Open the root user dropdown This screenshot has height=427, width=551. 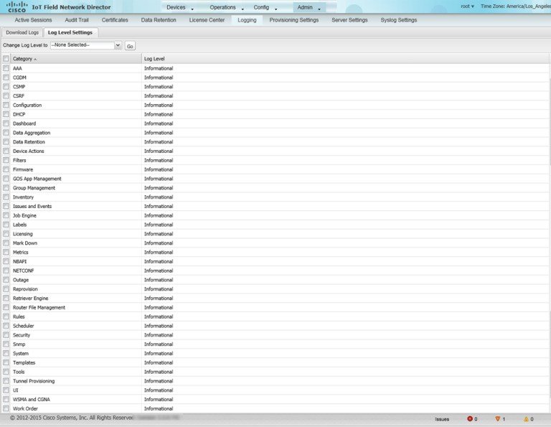coord(467,6)
